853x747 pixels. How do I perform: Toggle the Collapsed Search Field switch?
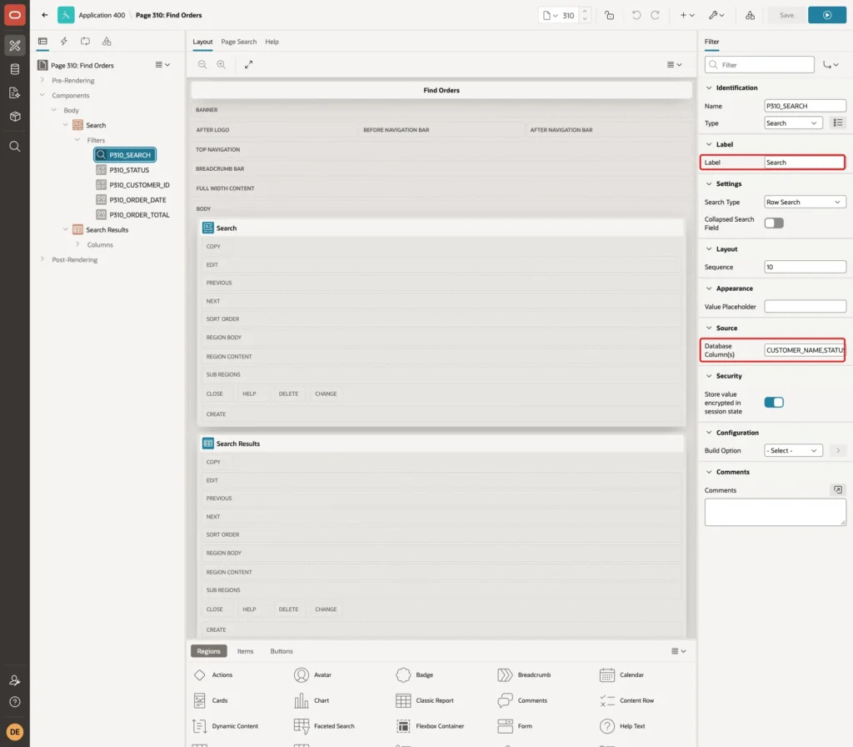774,223
